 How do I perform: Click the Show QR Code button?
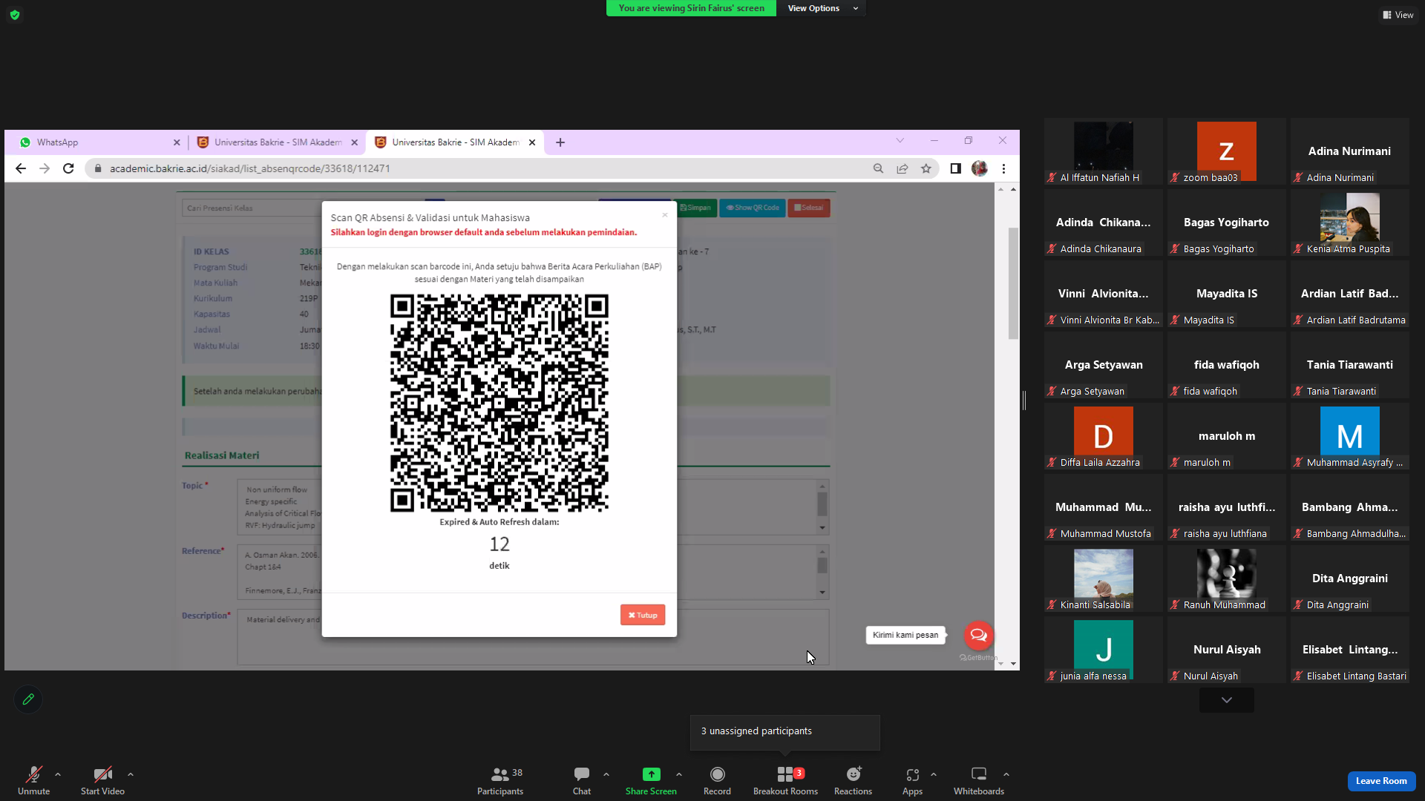coord(753,208)
